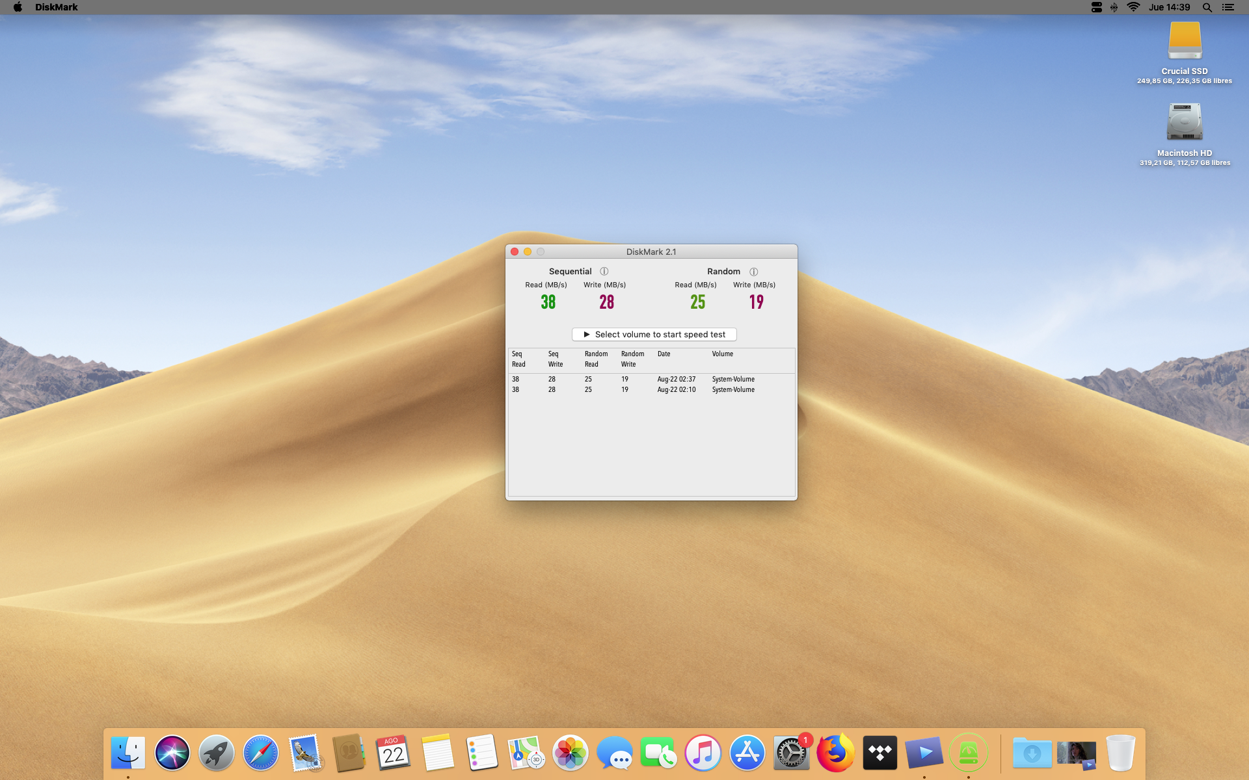Image resolution: width=1249 pixels, height=780 pixels.
Task: Click the Date column header
Action: click(x=664, y=354)
